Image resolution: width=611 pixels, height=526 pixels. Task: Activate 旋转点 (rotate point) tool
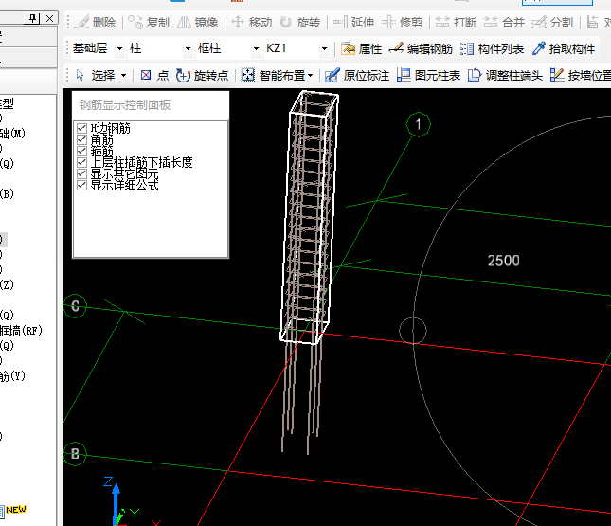202,75
